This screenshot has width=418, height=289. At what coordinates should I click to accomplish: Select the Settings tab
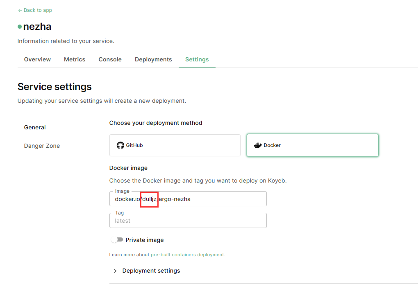coord(197,59)
